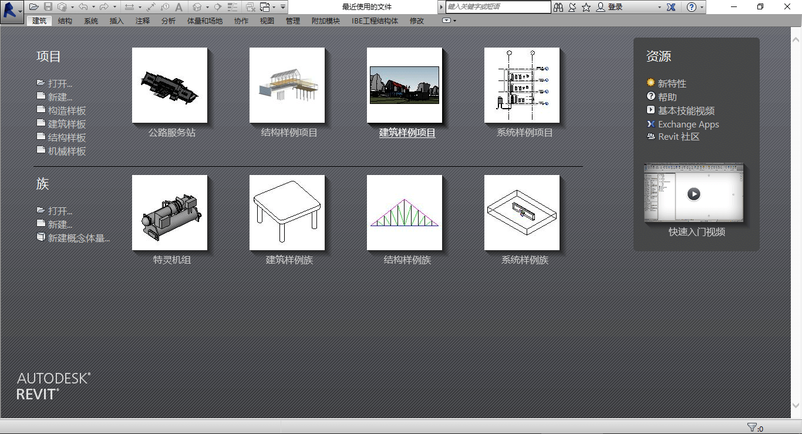Click the binoculars search icon
802x434 pixels.
pyautogui.click(x=558, y=7)
